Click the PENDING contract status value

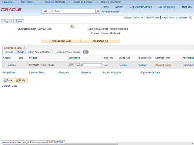coord(115,34)
